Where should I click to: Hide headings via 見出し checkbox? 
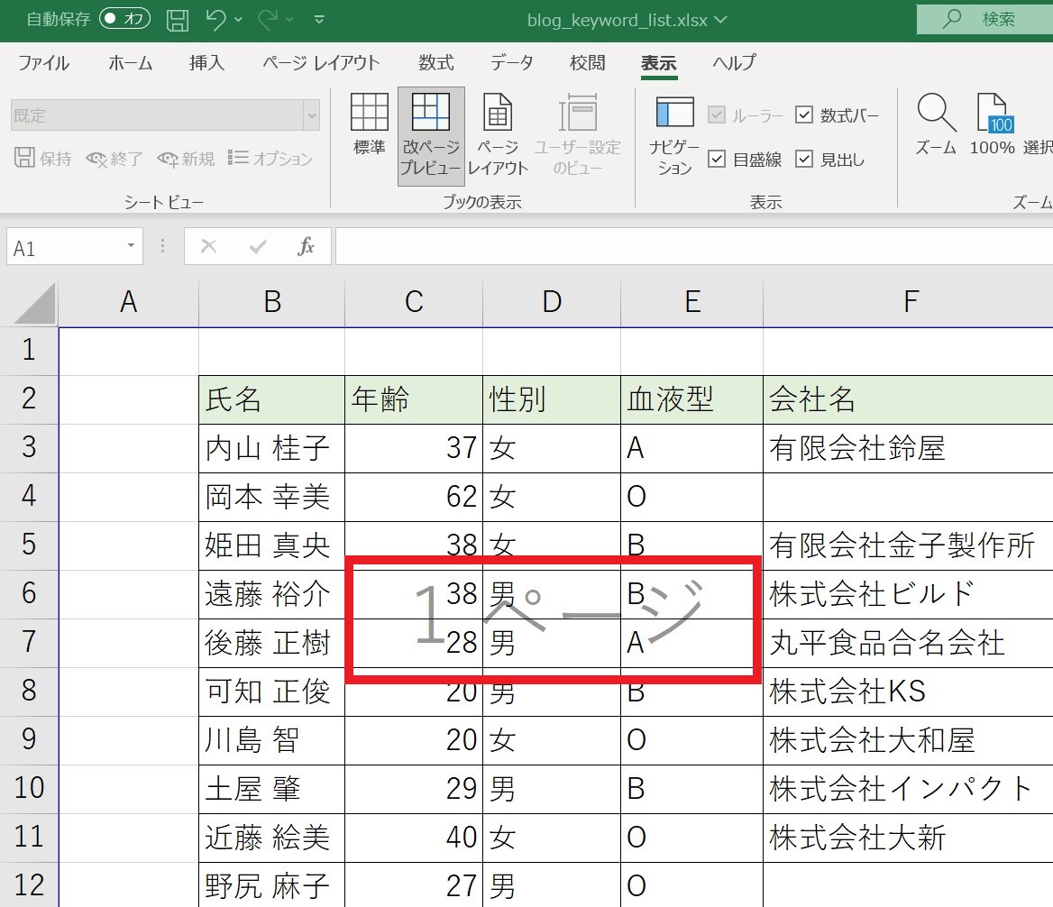[x=805, y=158]
